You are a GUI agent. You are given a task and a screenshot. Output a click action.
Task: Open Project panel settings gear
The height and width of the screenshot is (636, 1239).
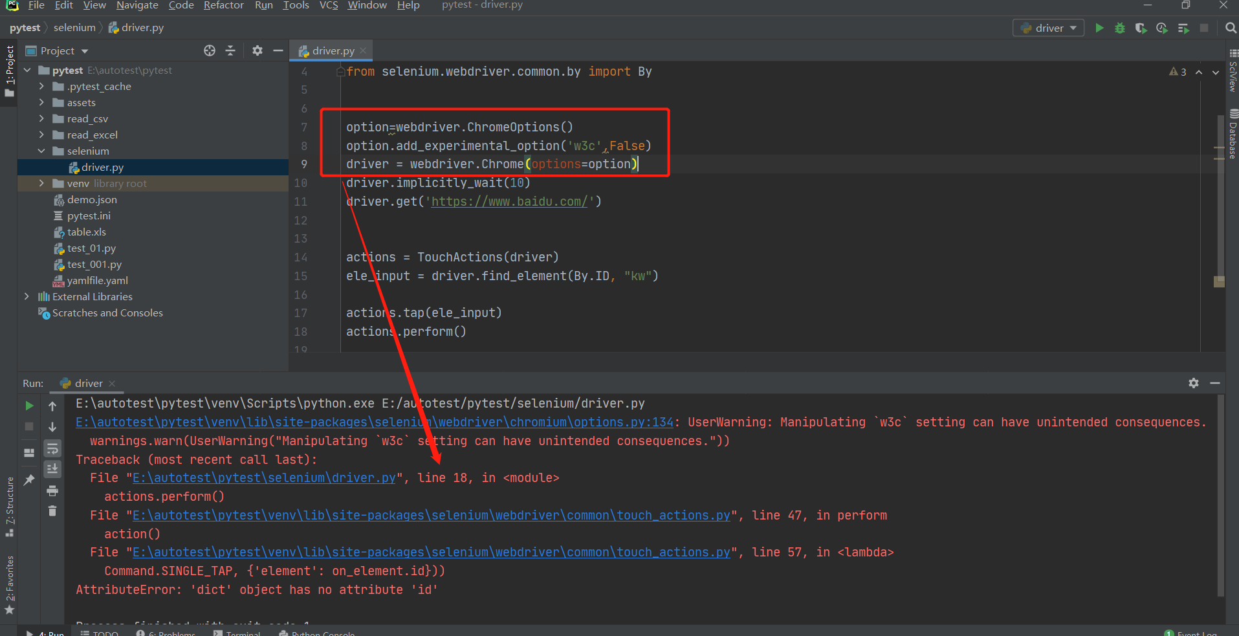258,50
